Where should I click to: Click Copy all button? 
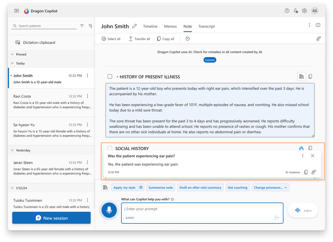click(165, 39)
